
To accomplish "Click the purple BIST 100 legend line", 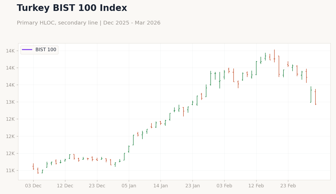I will [x=27, y=50].
